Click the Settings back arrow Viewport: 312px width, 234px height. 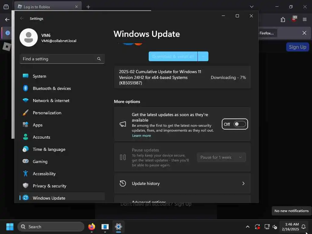point(22,18)
